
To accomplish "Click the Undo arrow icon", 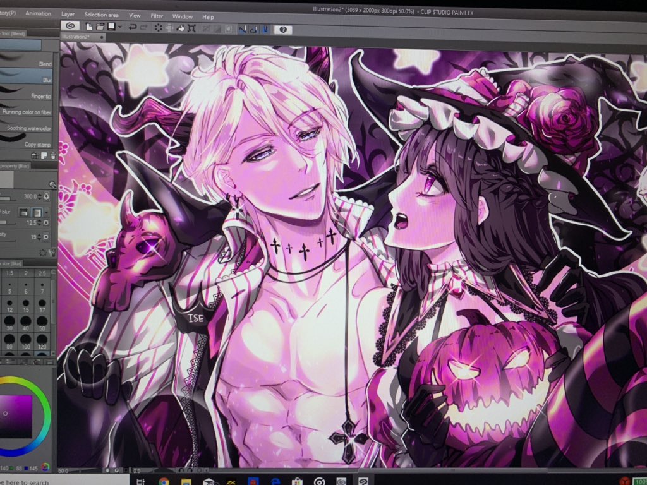I will [133, 27].
